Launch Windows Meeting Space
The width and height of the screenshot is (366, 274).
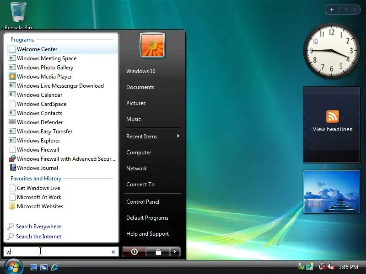[x=62, y=58]
